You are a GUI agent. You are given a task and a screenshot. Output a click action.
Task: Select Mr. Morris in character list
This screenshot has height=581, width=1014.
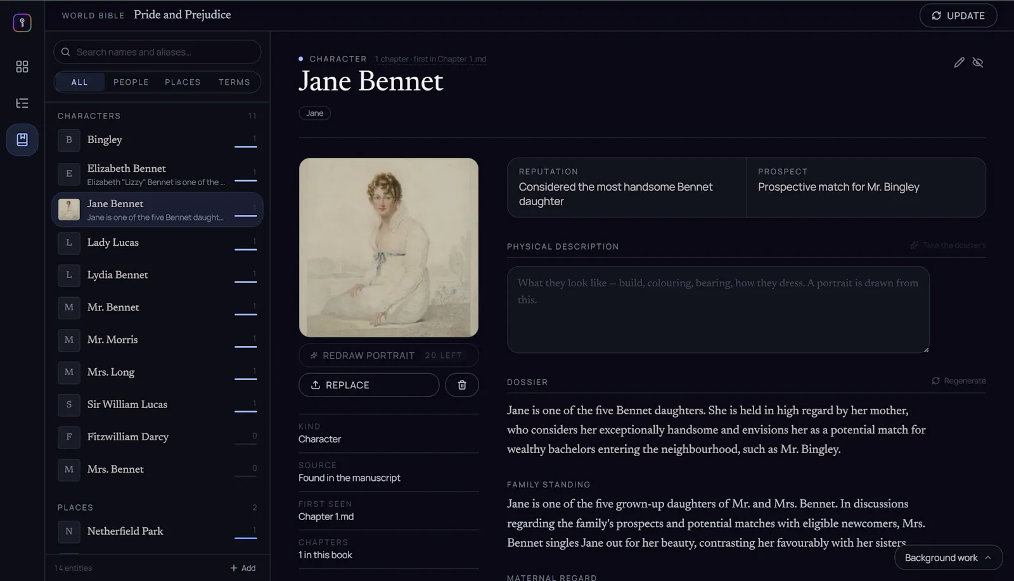pos(157,340)
